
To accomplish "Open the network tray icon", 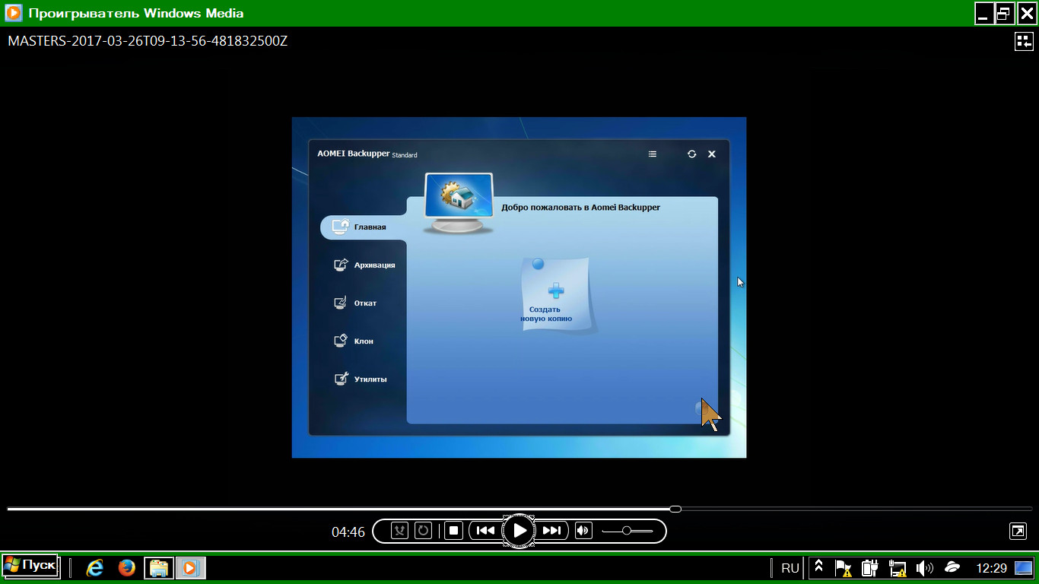I will [898, 568].
